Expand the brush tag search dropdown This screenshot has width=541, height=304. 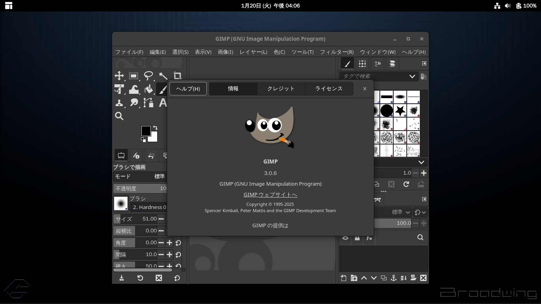point(412,76)
